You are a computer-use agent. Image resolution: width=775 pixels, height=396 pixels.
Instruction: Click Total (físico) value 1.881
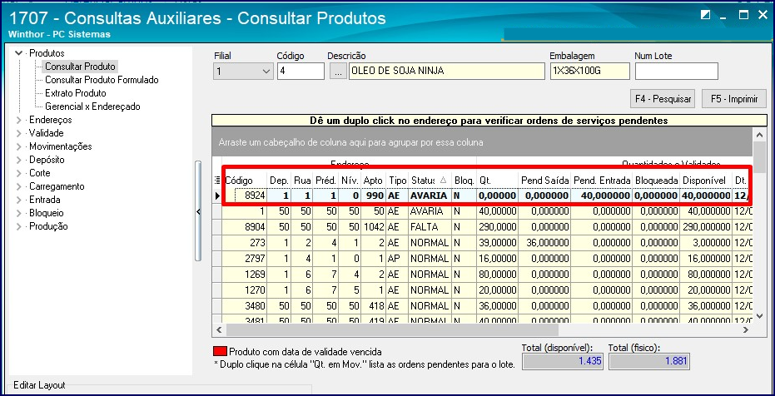pos(648,361)
